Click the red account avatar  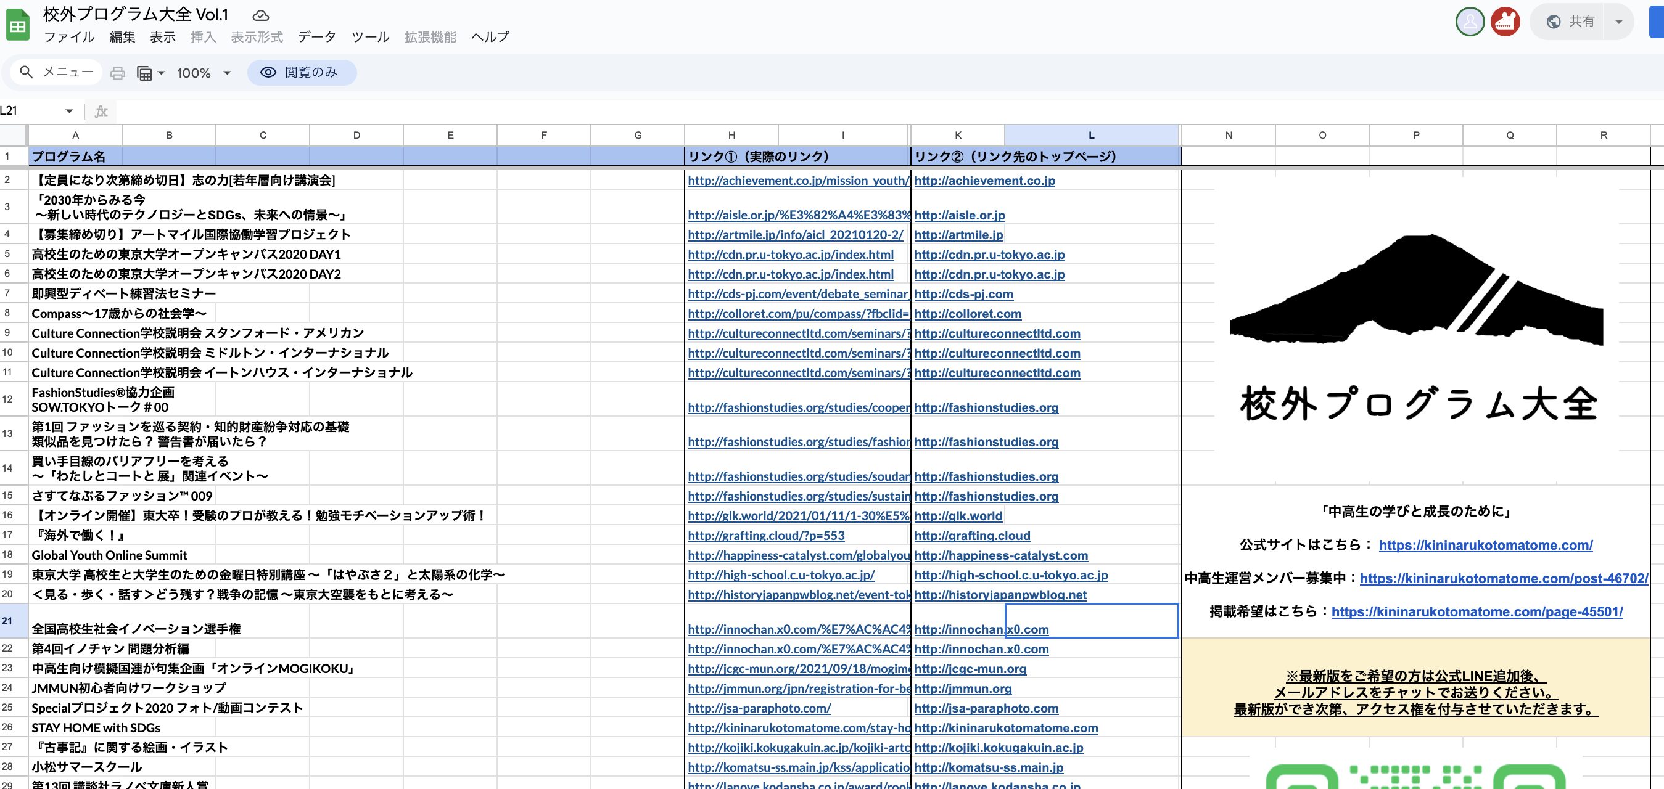[x=1505, y=22]
